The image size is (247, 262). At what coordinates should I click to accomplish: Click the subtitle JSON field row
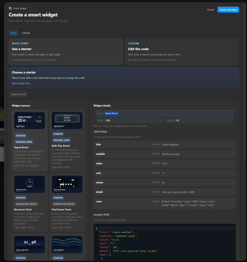[165, 154]
